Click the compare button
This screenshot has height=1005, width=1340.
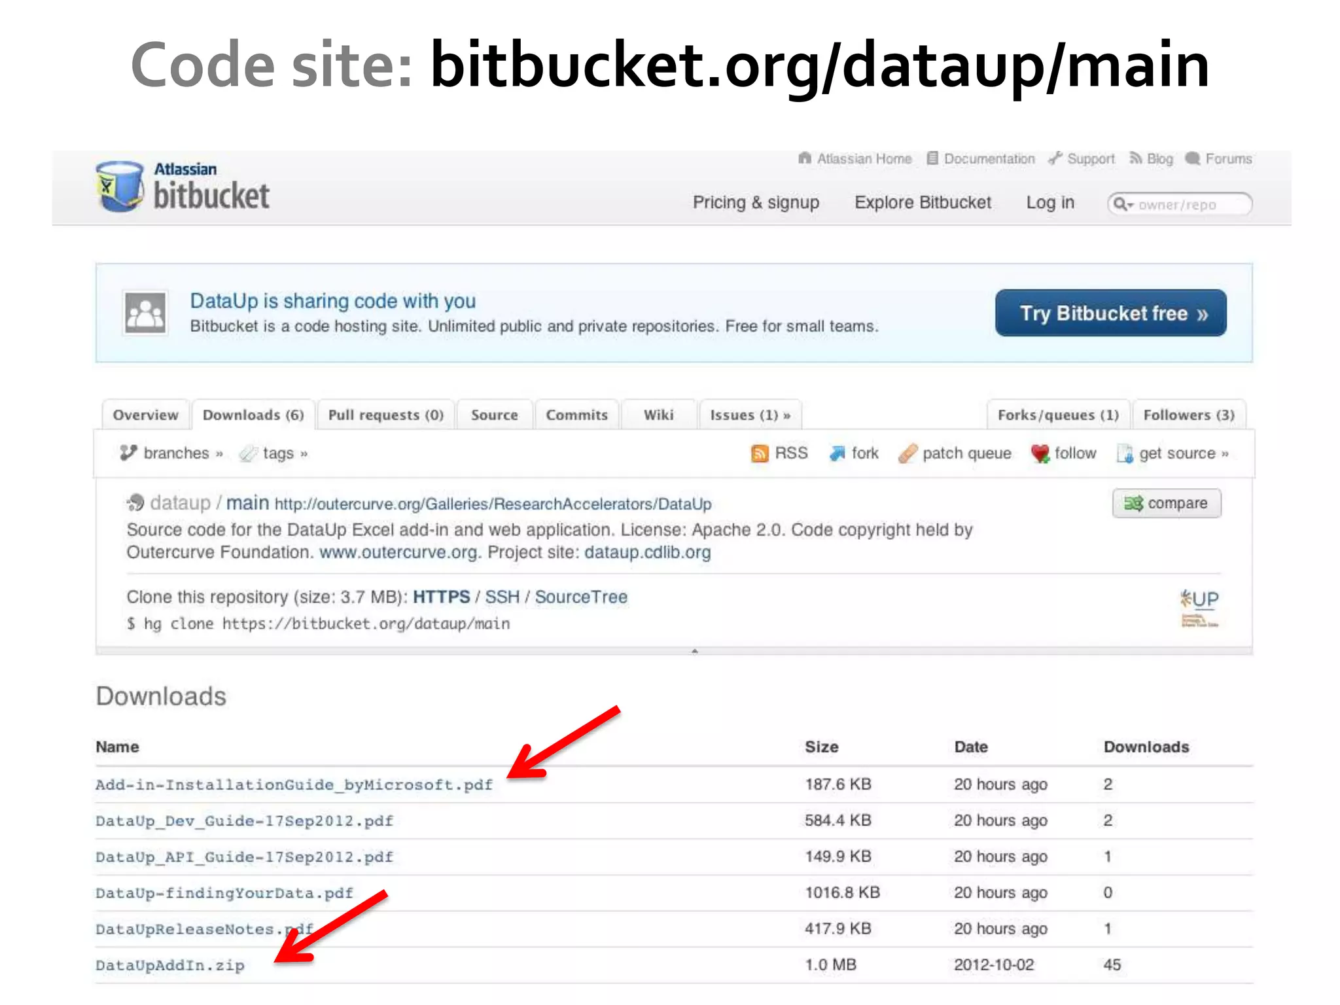click(1167, 503)
